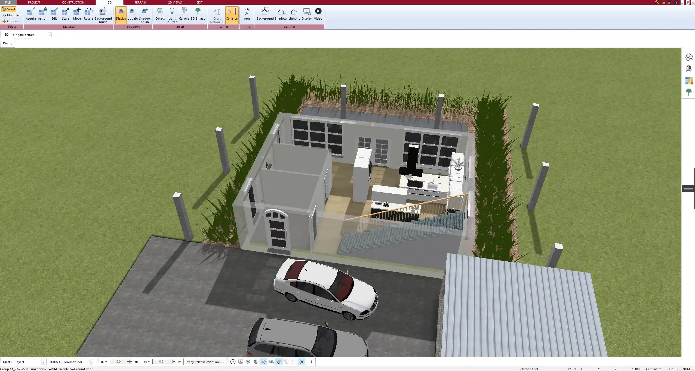Screen dimensions: 695x371
Task: Open the Edit material tool
Action: (54, 14)
